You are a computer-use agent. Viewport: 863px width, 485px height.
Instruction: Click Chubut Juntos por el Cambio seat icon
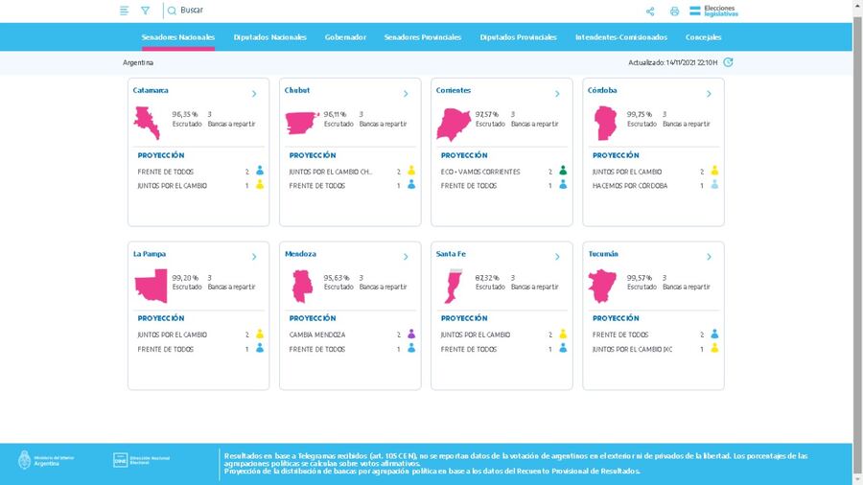click(411, 171)
